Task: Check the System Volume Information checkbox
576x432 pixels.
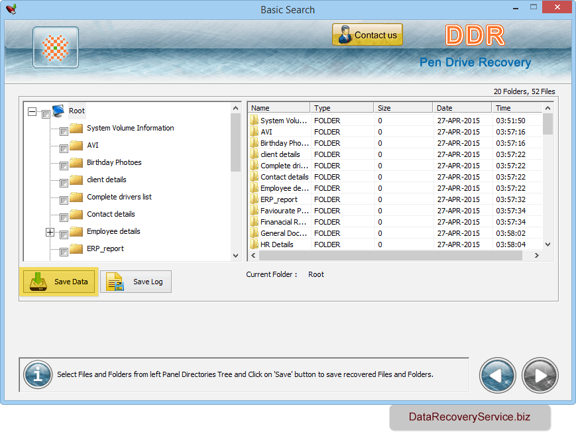Action: (x=64, y=131)
